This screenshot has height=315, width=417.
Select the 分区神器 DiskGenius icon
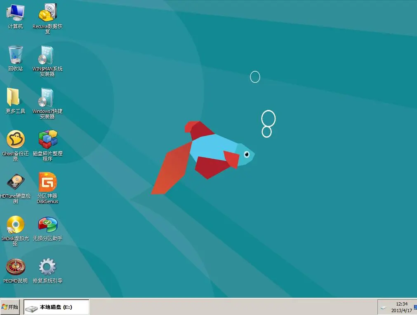(x=47, y=182)
